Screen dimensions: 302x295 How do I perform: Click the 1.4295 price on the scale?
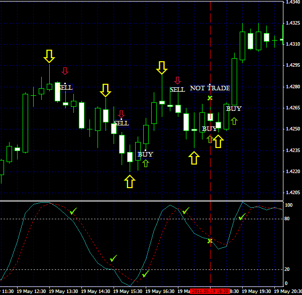(x=293, y=65)
